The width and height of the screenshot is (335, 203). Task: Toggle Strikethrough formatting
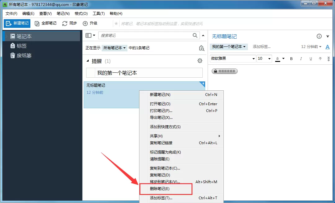coord(320,58)
